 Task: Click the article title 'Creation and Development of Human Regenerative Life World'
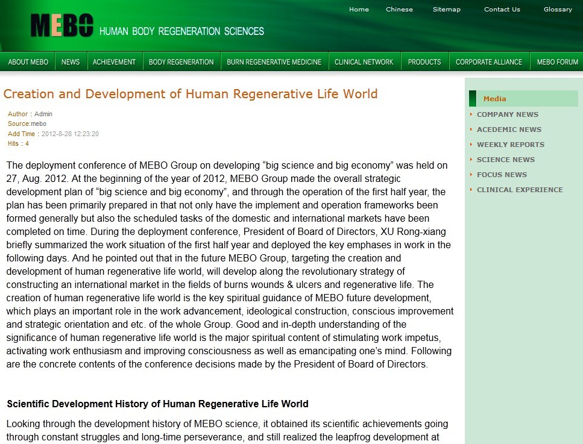[191, 93]
